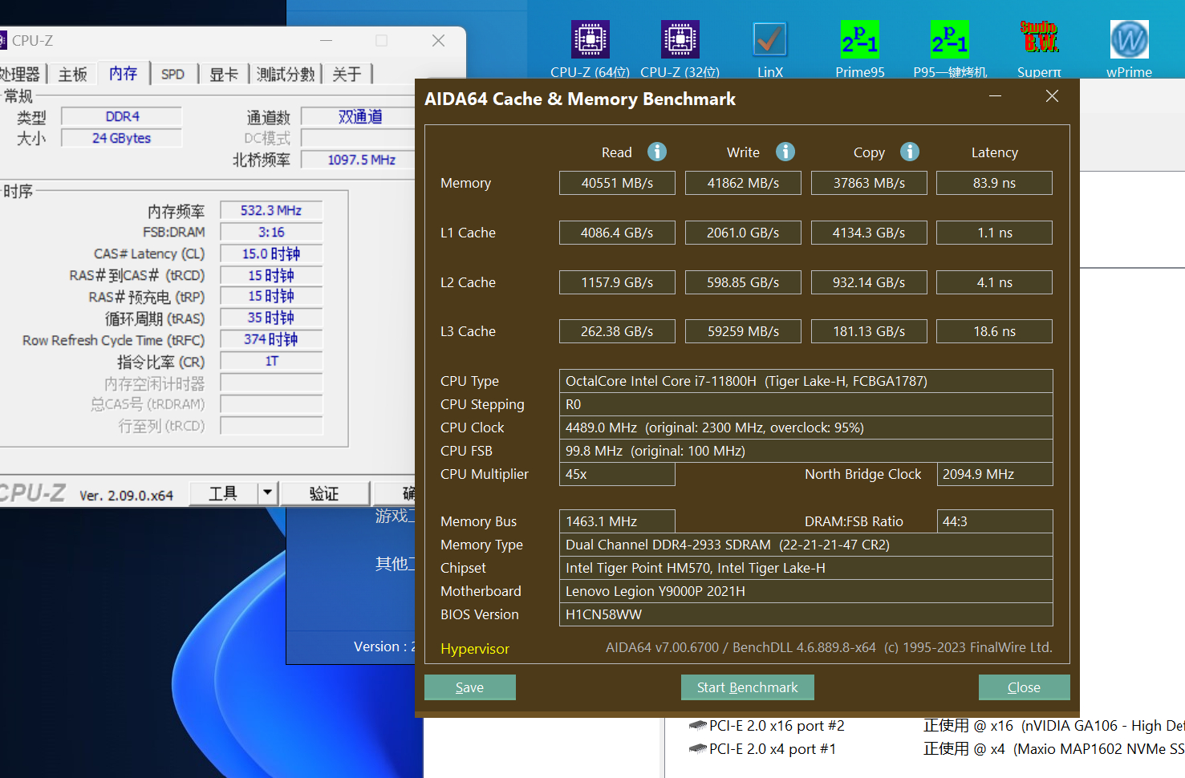Click the L3 Cache Latency value 18.6 ns
The image size is (1185, 778).
(x=994, y=331)
